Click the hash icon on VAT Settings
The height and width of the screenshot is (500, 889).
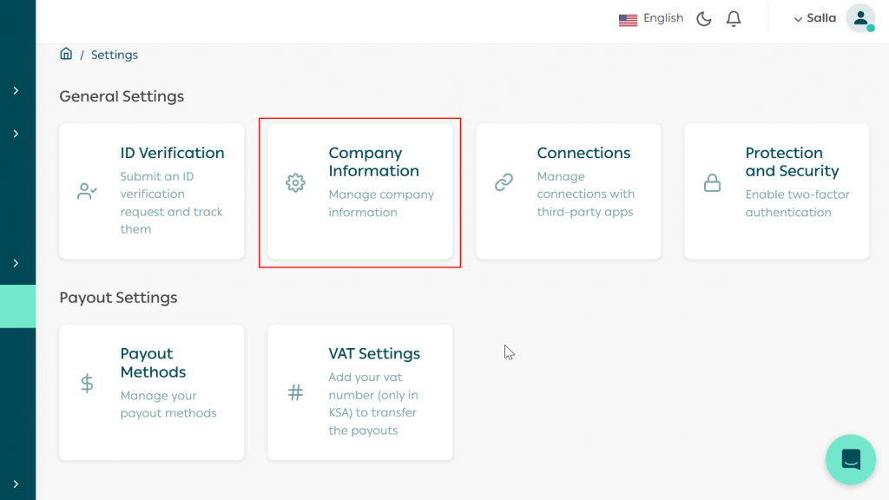[295, 393]
